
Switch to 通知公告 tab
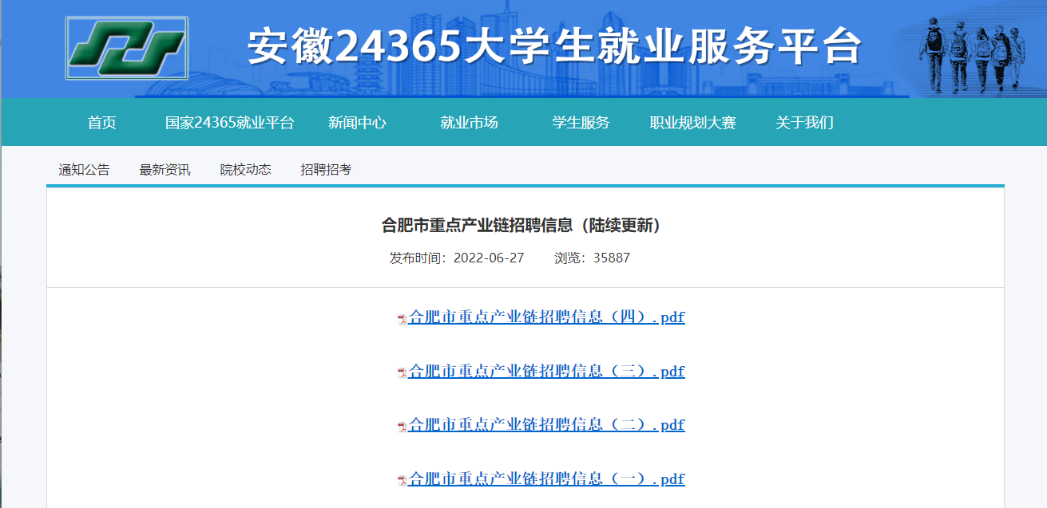(x=84, y=170)
